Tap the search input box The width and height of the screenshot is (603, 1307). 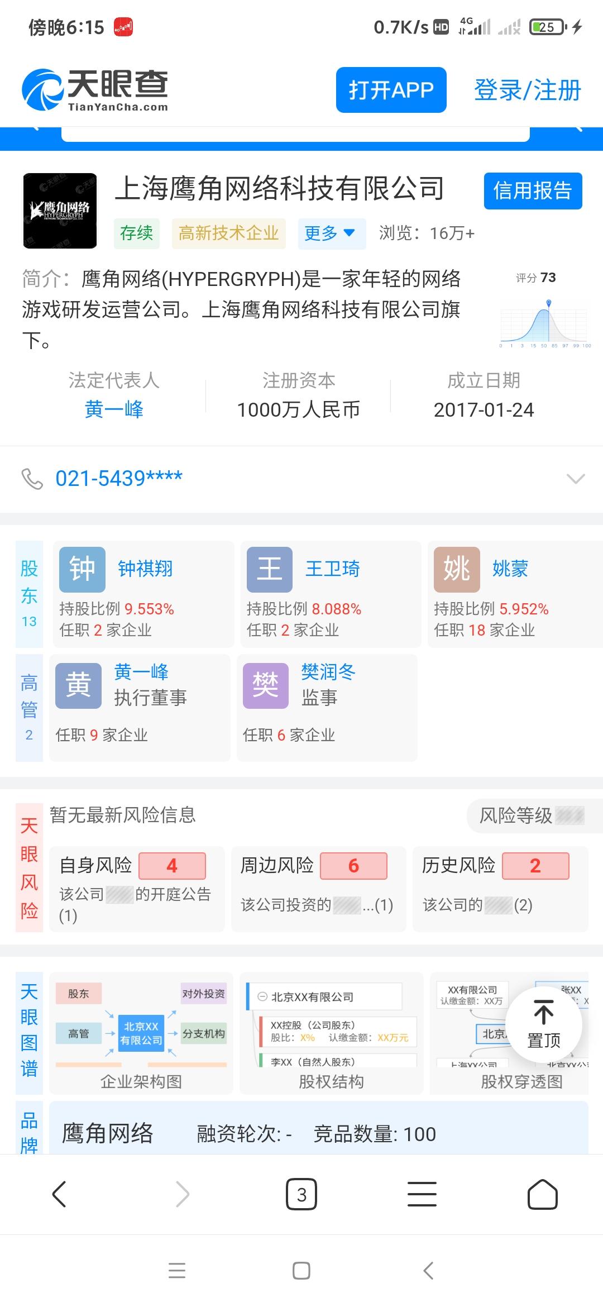[295, 134]
